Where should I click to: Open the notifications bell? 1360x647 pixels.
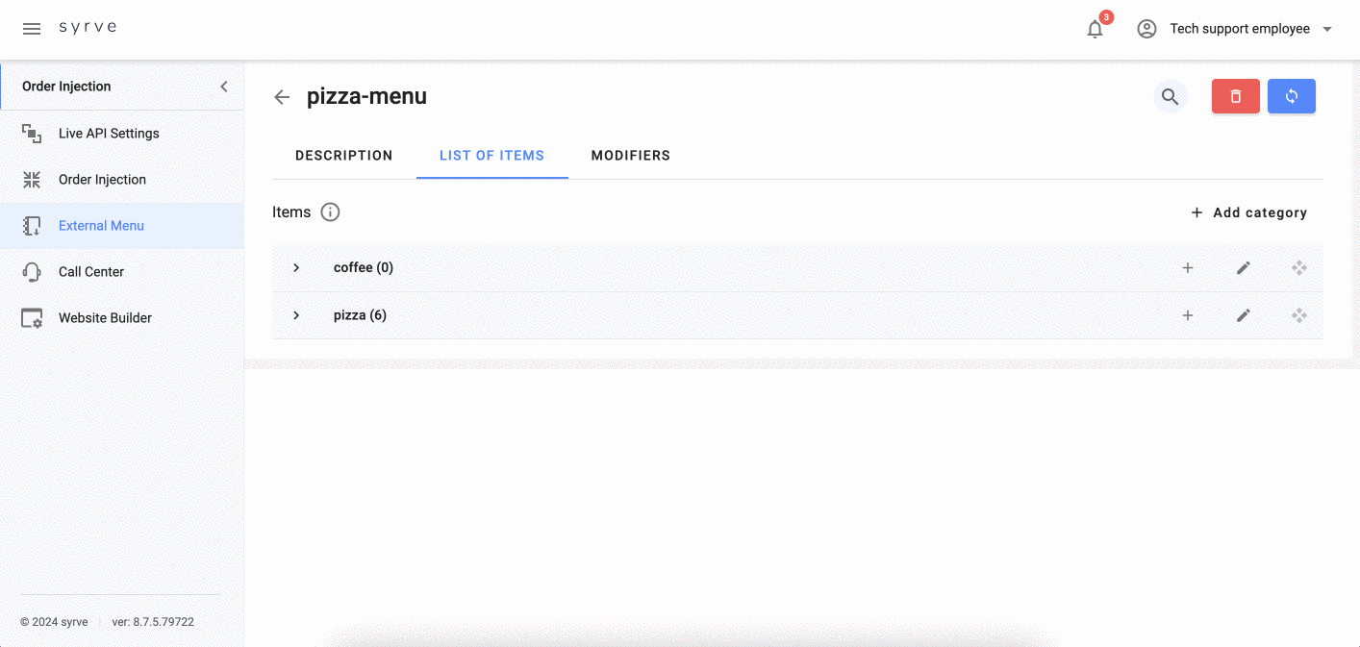[1095, 29]
